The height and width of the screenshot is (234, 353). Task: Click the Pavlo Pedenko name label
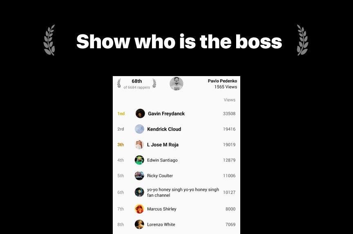(222, 81)
